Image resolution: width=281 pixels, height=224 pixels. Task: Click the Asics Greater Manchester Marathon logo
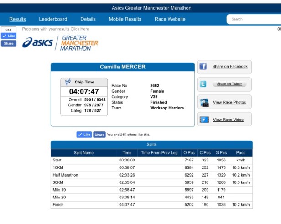tap(60, 43)
